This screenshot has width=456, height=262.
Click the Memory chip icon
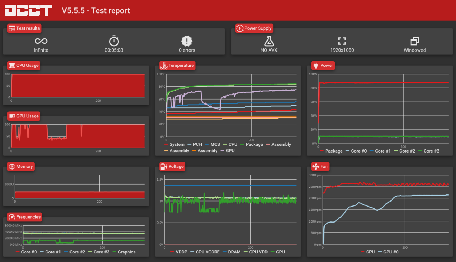point(12,166)
